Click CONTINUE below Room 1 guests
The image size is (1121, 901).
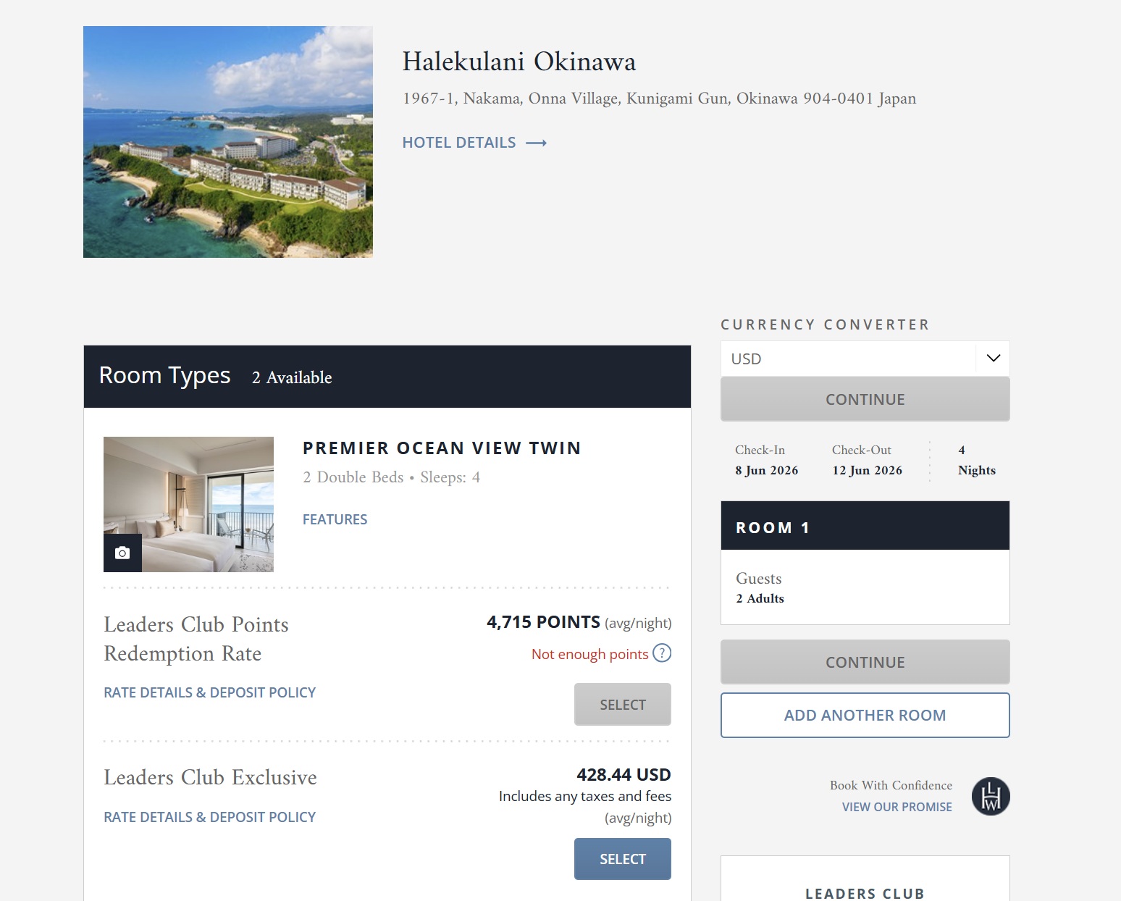point(865,662)
